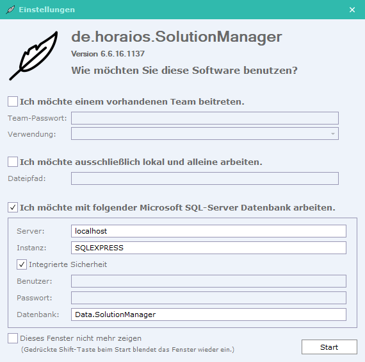The width and height of the screenshot is (365, 362).
Task: Click the 'Verwendung:' label
Action: click(x=32, y=134)
